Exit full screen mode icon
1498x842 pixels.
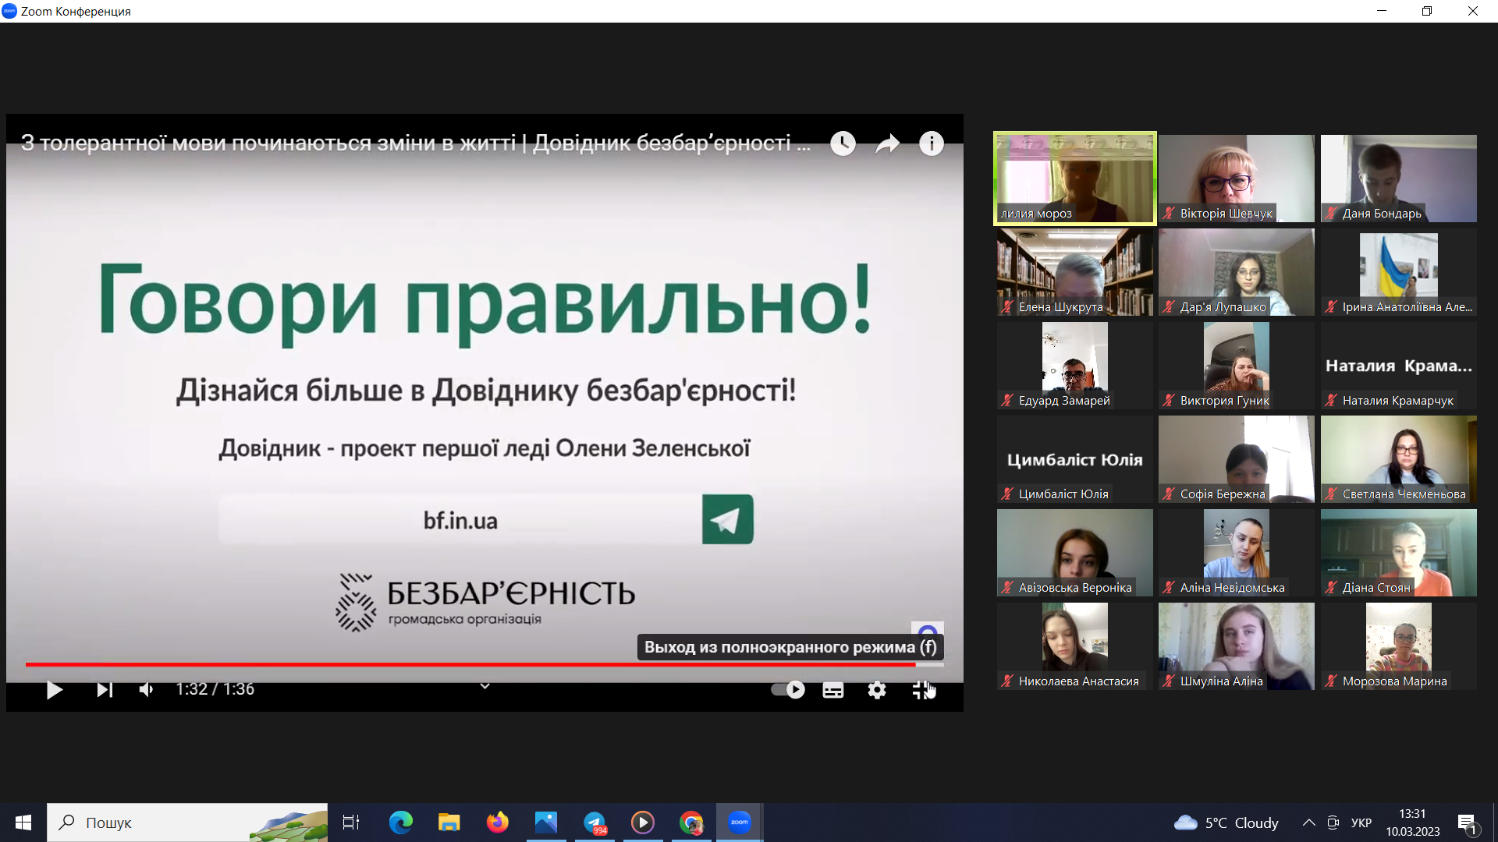click(923, 690)
